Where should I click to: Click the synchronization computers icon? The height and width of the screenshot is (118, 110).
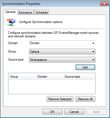coord(11,22)
